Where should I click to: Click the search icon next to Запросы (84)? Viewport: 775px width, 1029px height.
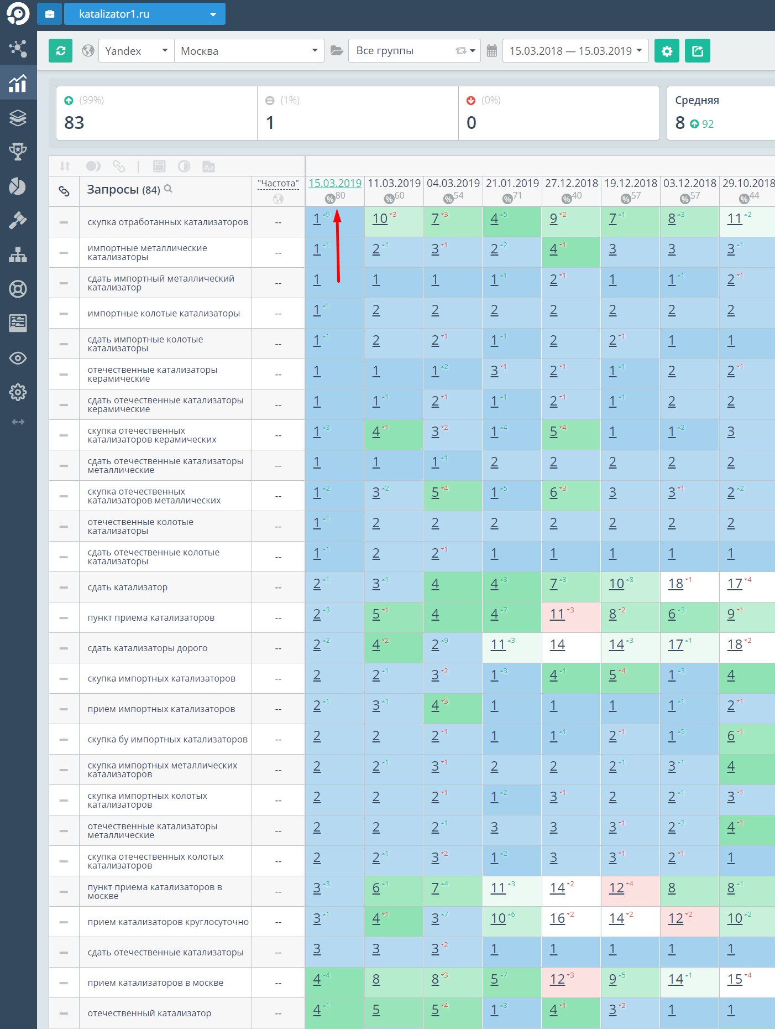[169, 189]
